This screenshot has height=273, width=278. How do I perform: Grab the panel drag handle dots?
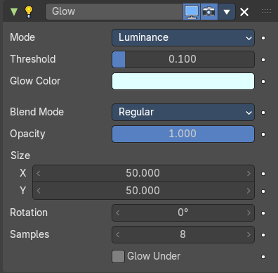(266, 11)
